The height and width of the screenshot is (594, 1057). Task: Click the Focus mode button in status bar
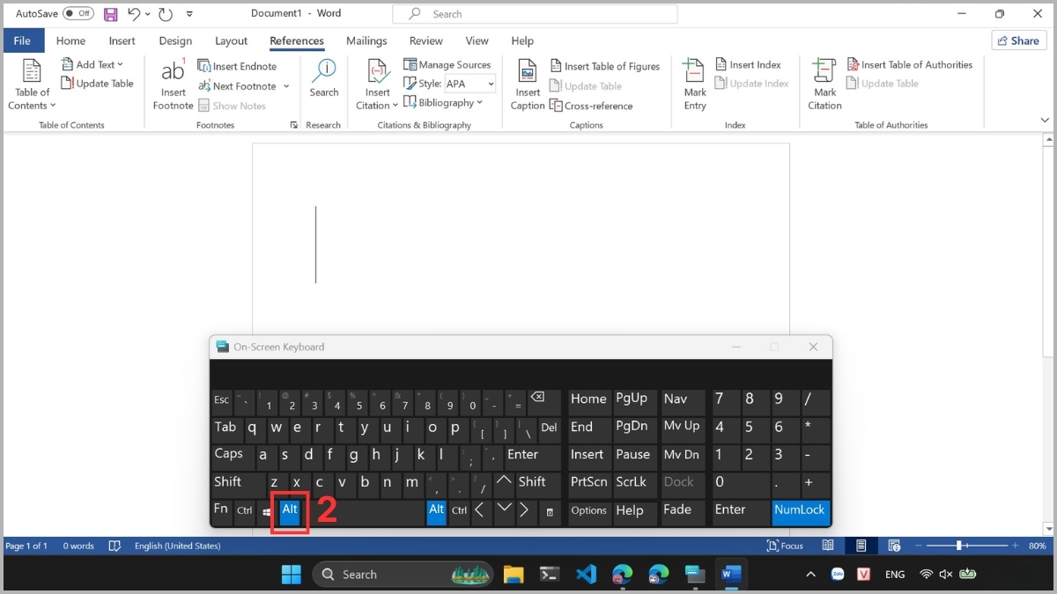[786, 546]
